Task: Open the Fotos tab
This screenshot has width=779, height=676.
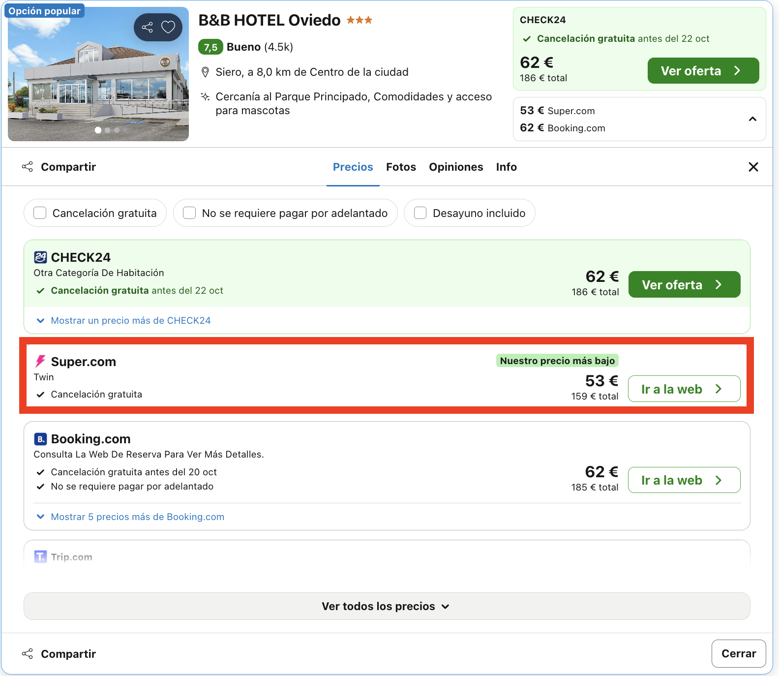Action: (x=401, y=167)
